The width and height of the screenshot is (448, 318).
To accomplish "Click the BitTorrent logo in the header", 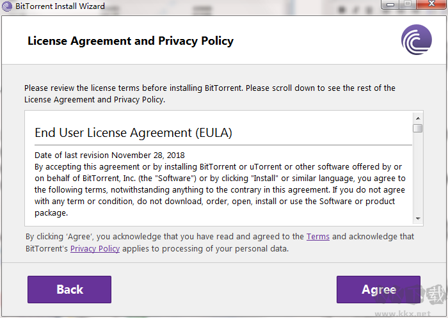I will click(416, 40).
